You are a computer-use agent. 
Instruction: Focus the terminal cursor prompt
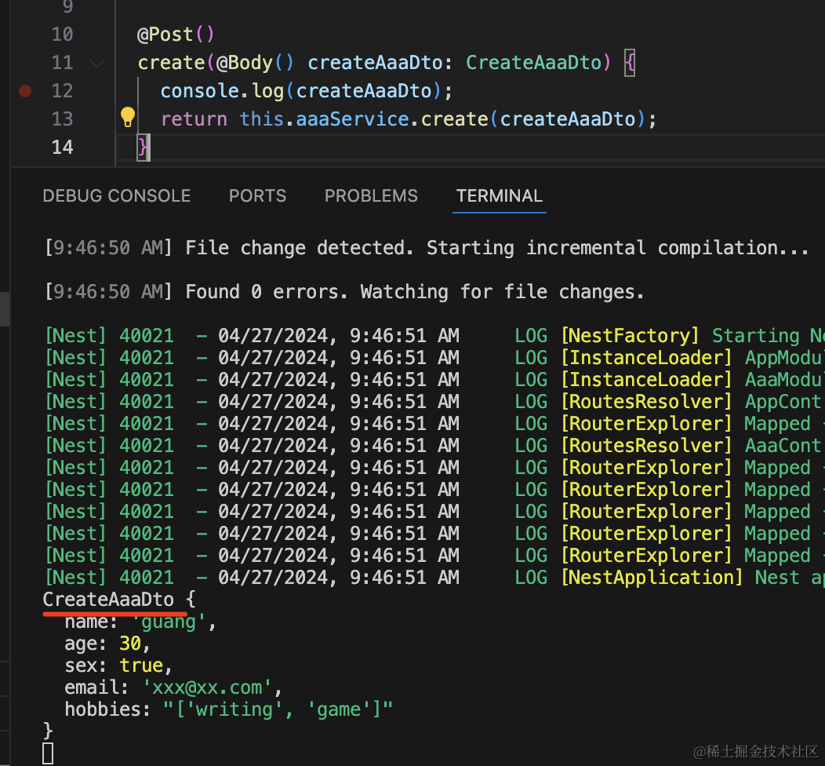(48, 753)
